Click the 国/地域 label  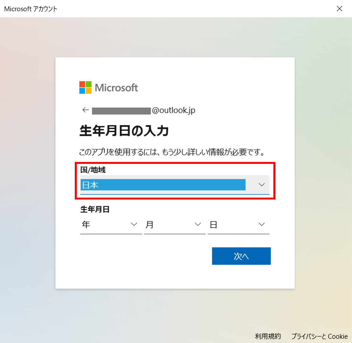click(93, 170)
